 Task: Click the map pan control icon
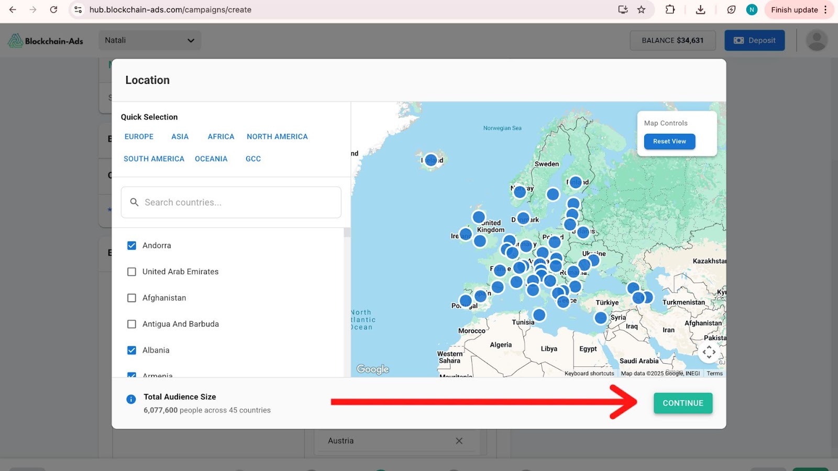point(709,352)
